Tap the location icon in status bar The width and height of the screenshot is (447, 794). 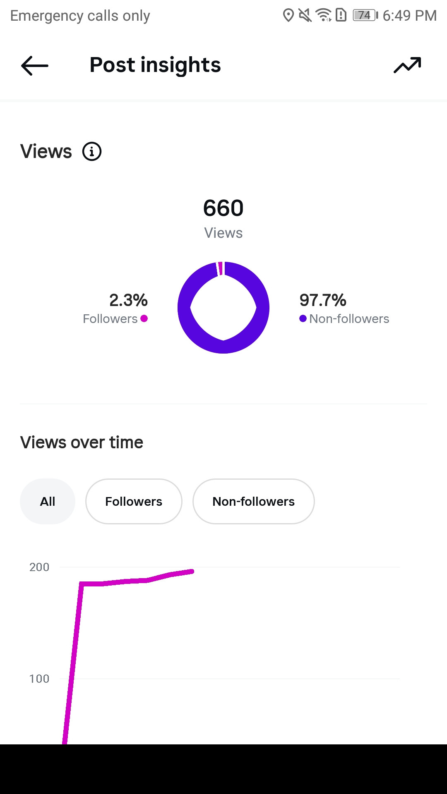pos(288,15)
